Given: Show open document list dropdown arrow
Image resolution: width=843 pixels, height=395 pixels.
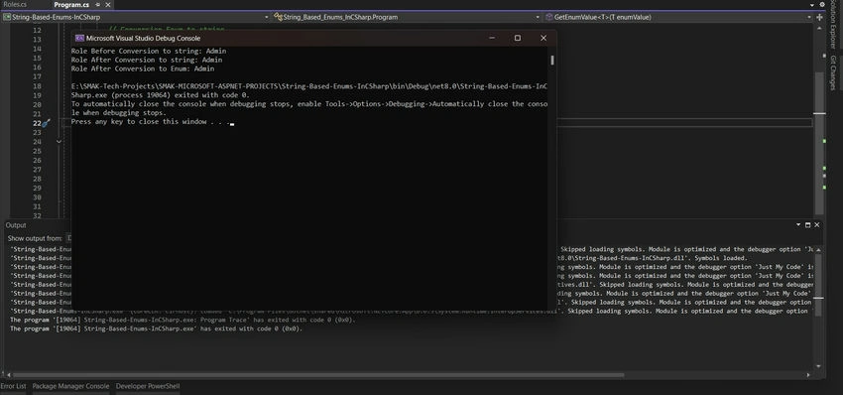Looking at the screenshot, I should pyautogui.click(x=812, y=4).
